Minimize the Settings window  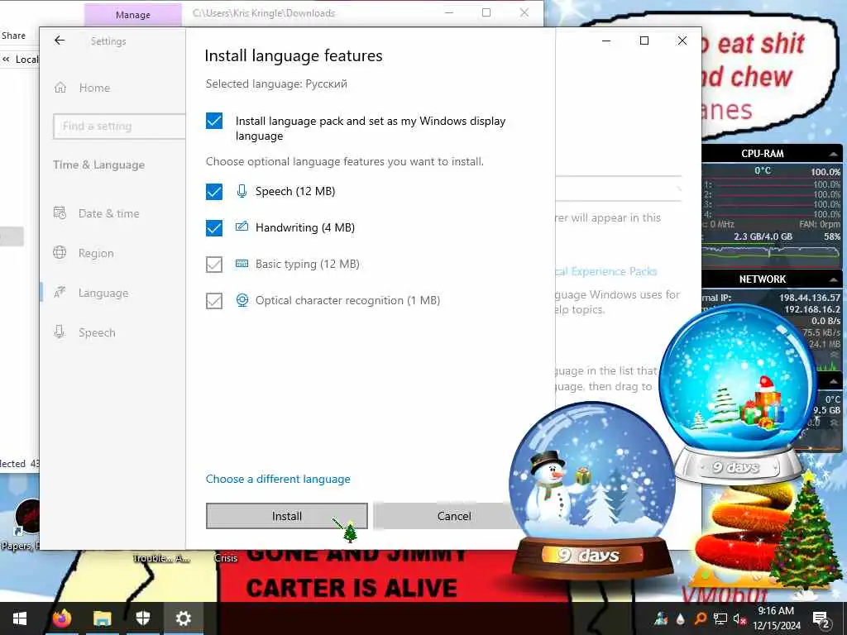click(x=606, y=41)
